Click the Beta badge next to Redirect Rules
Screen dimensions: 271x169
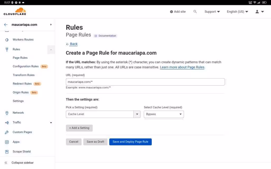(x=37, y=84)
